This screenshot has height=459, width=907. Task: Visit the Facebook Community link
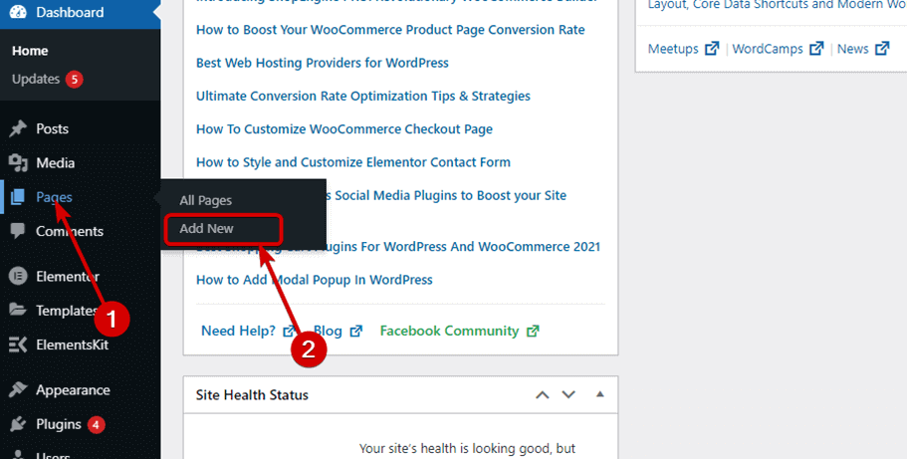click(449, 332)
